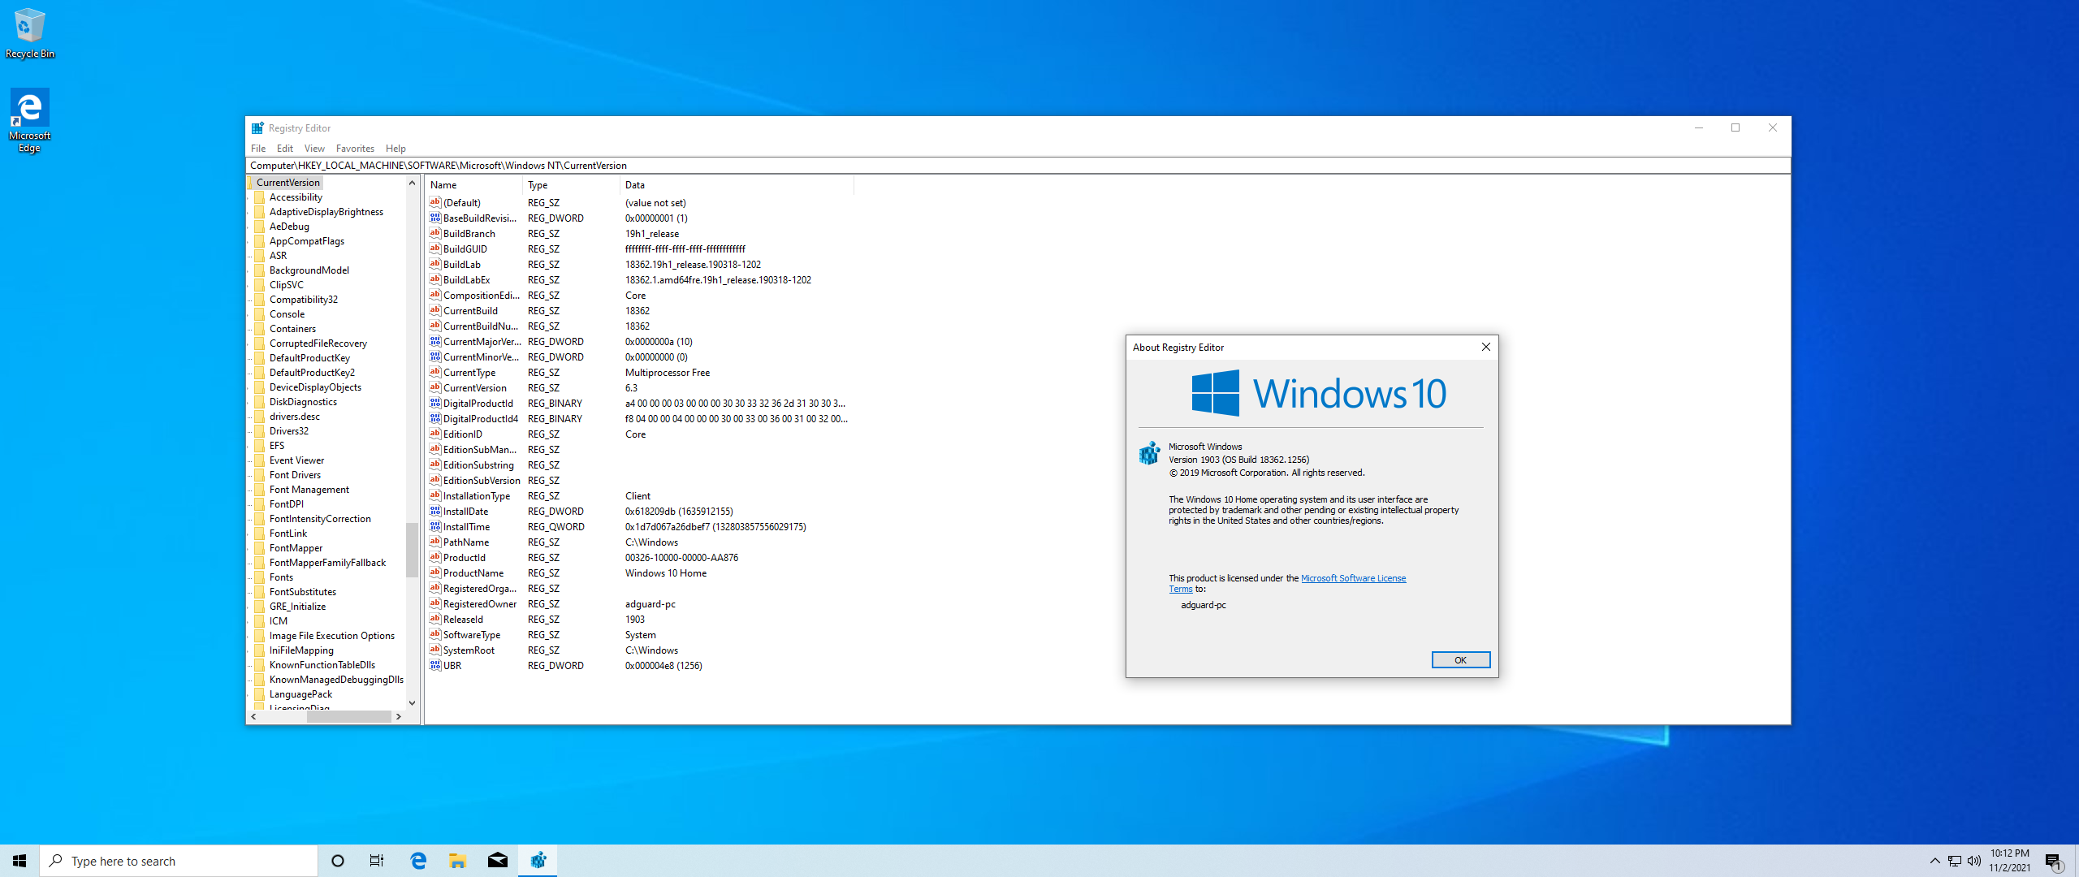The image size is (2079, 877).
Task: Select the Event Viewer key
Action: click(x=296, y=460)
